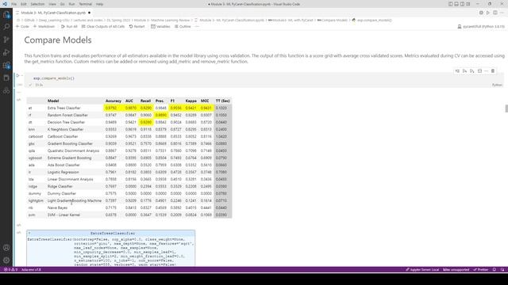Show the notebook Outline

pos(183,26)
